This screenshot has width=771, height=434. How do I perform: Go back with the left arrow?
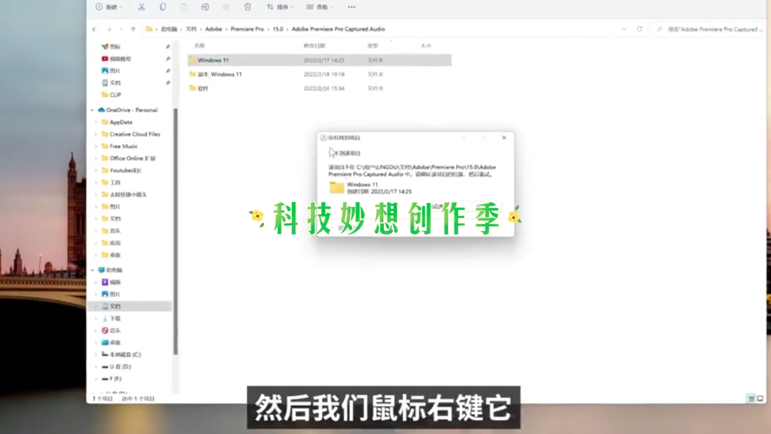pos(95,29)
